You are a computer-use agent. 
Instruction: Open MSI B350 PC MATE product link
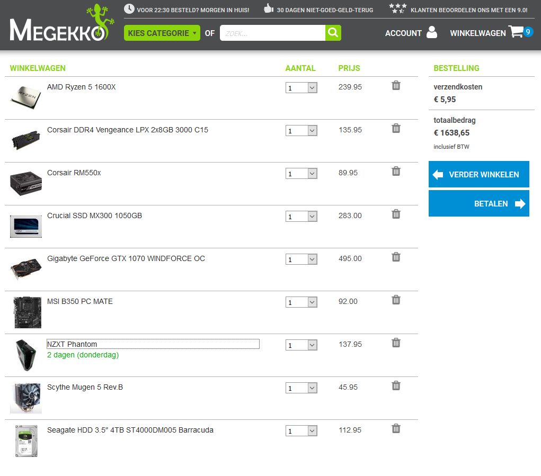pyautogui.click(x=79, y=301)
